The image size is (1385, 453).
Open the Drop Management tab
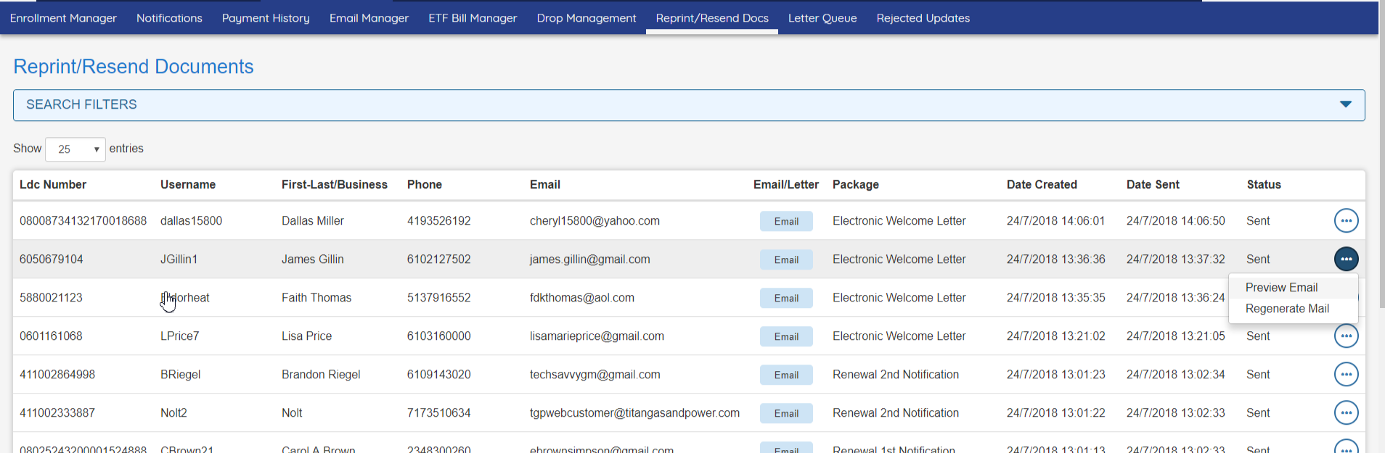click(x=587, y=18)
